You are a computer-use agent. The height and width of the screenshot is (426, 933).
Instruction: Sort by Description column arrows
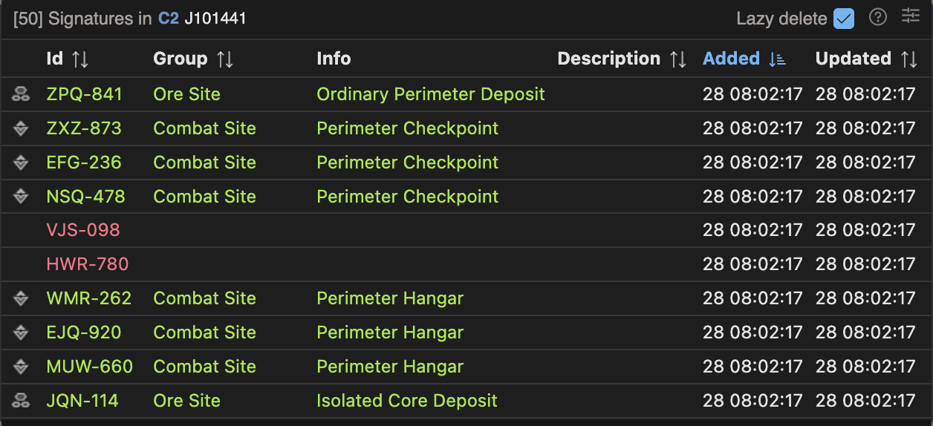677,59
